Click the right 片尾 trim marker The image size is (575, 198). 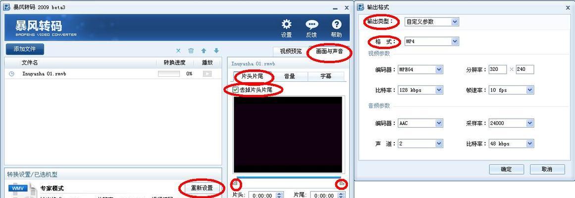click(x=341, y=183)
